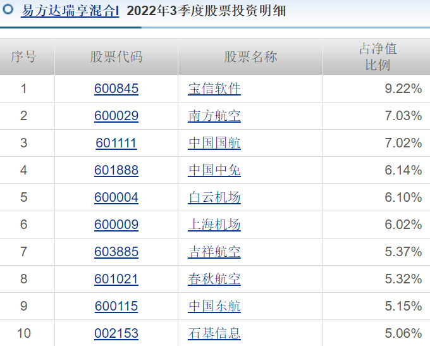Open the 中国中免 stock link
The image size is (430, 346).
pos(214,170)
